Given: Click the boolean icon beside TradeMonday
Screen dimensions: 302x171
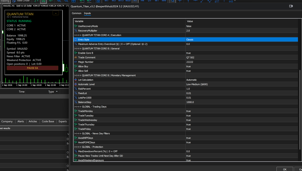Looking at the screenshot, I should coord(76,111).
